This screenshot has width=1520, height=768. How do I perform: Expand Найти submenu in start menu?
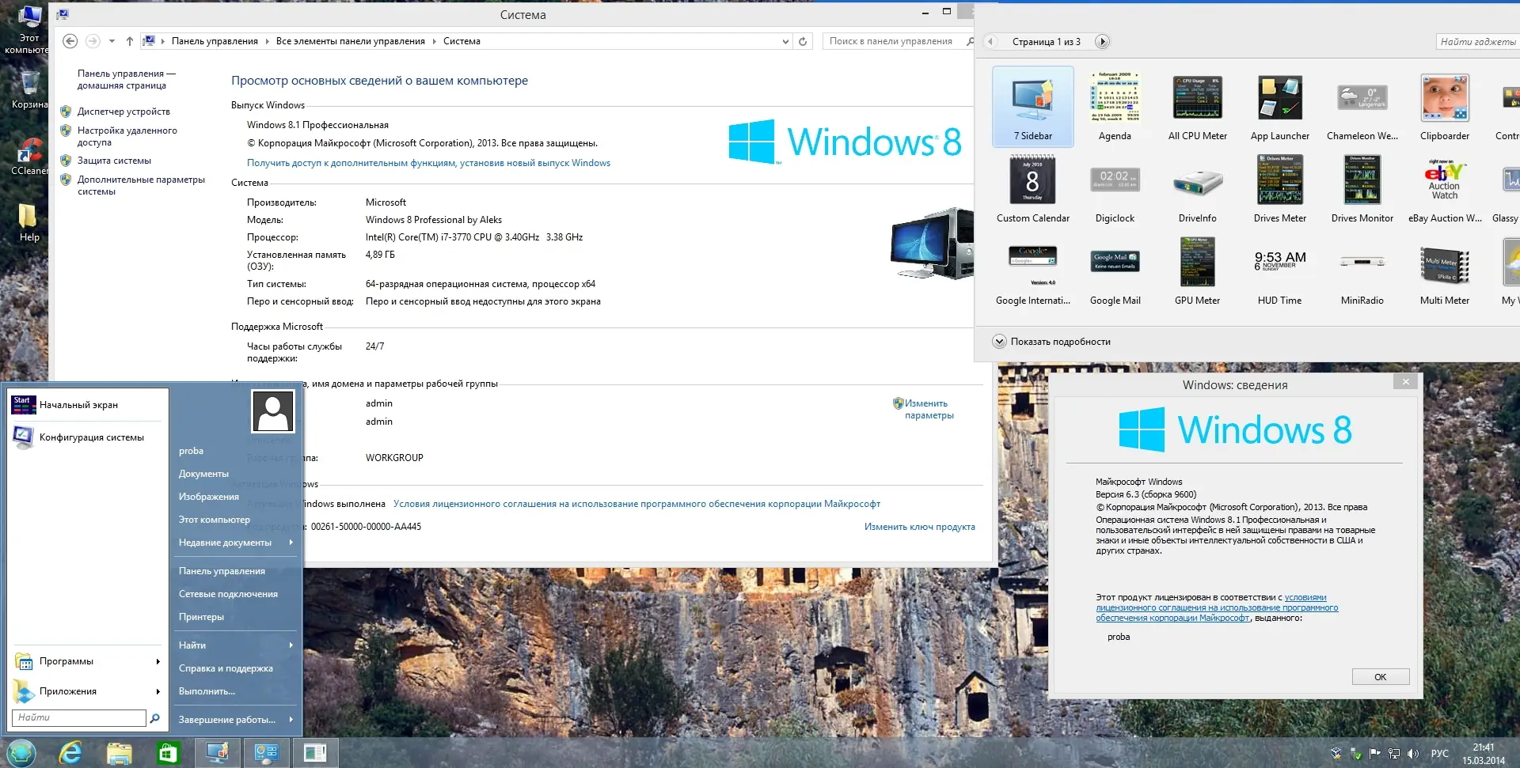pos(235,645)
